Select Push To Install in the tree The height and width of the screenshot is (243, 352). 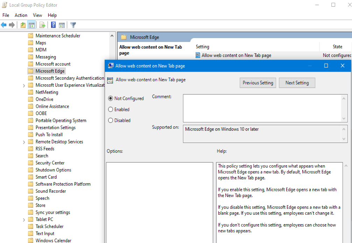pos(49,135)
